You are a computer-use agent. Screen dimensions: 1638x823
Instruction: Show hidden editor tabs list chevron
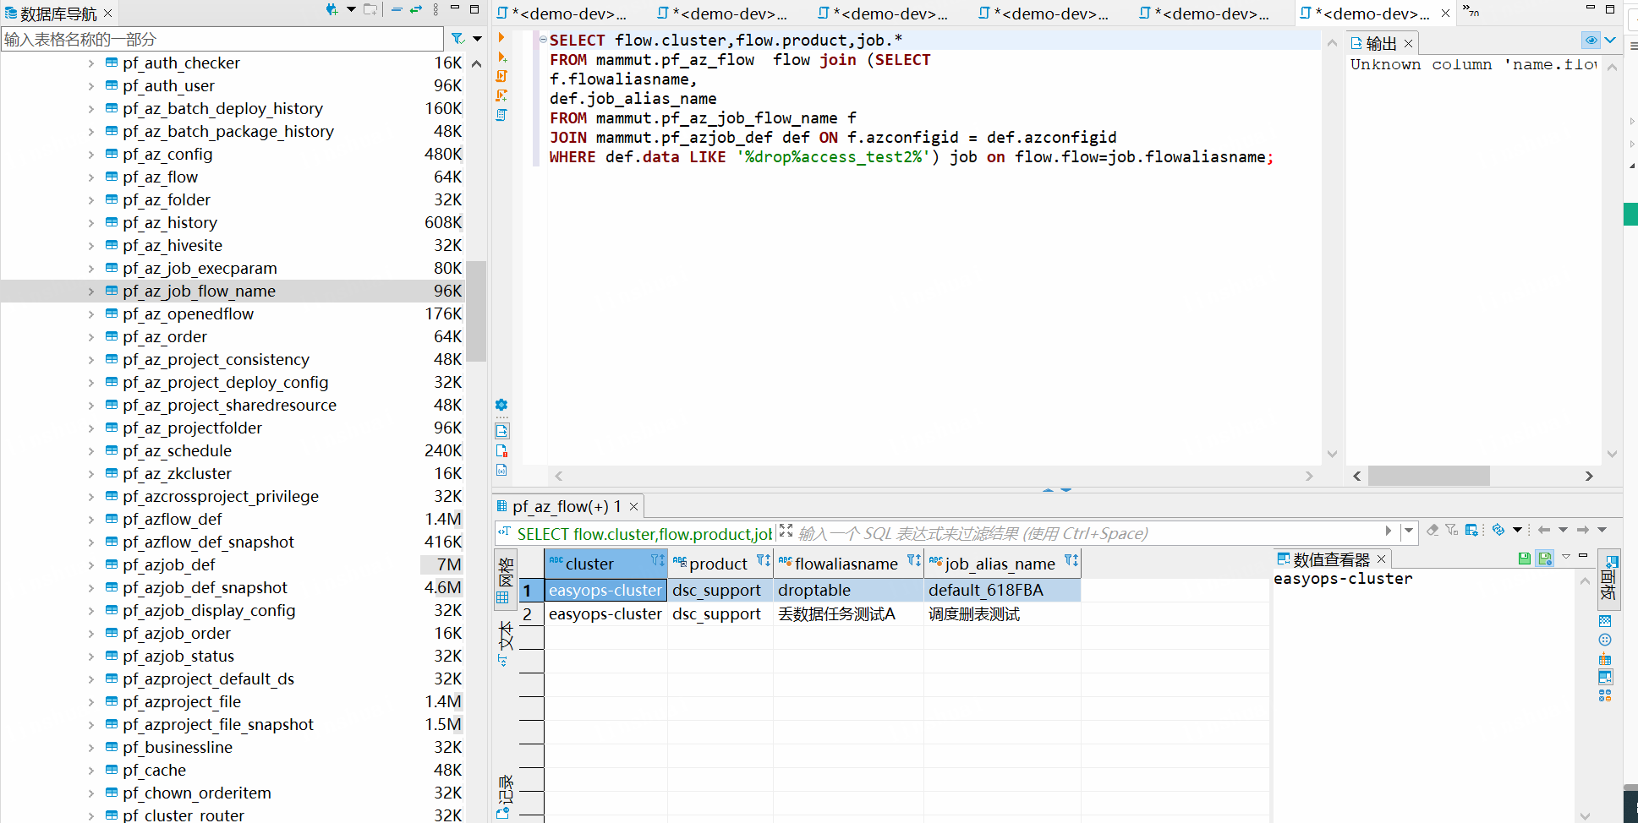point(1471,11)
